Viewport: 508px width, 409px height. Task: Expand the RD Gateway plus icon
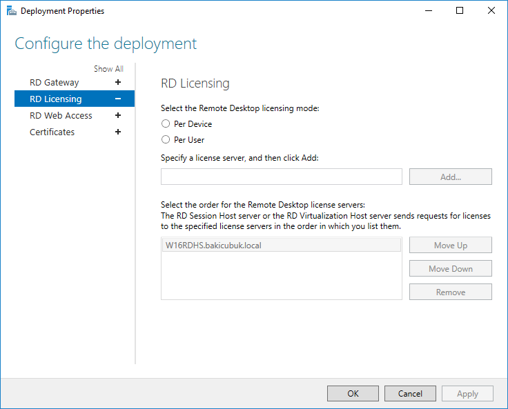coord(118,82)
